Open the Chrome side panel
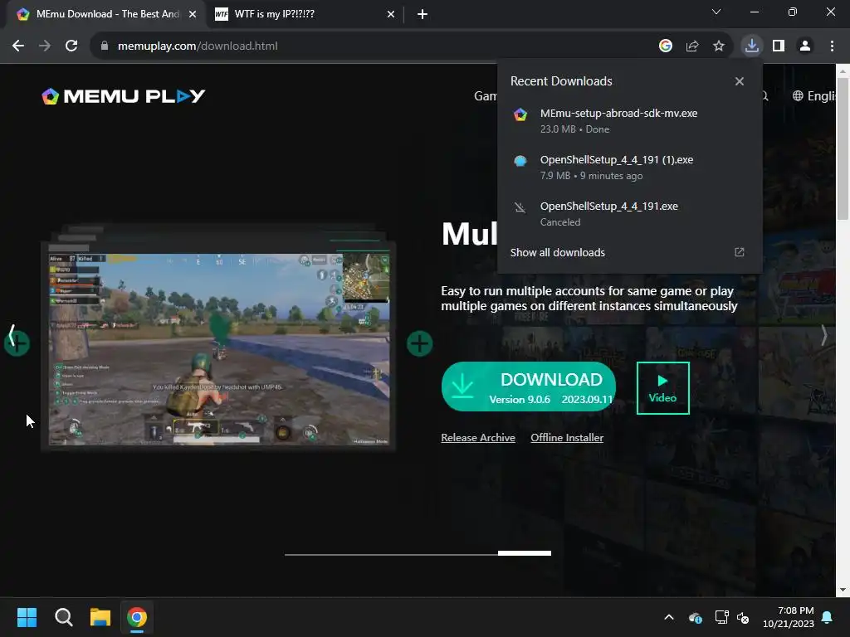Image resolution: width=850 pixels, height=637 pixels. click(779, 46)
